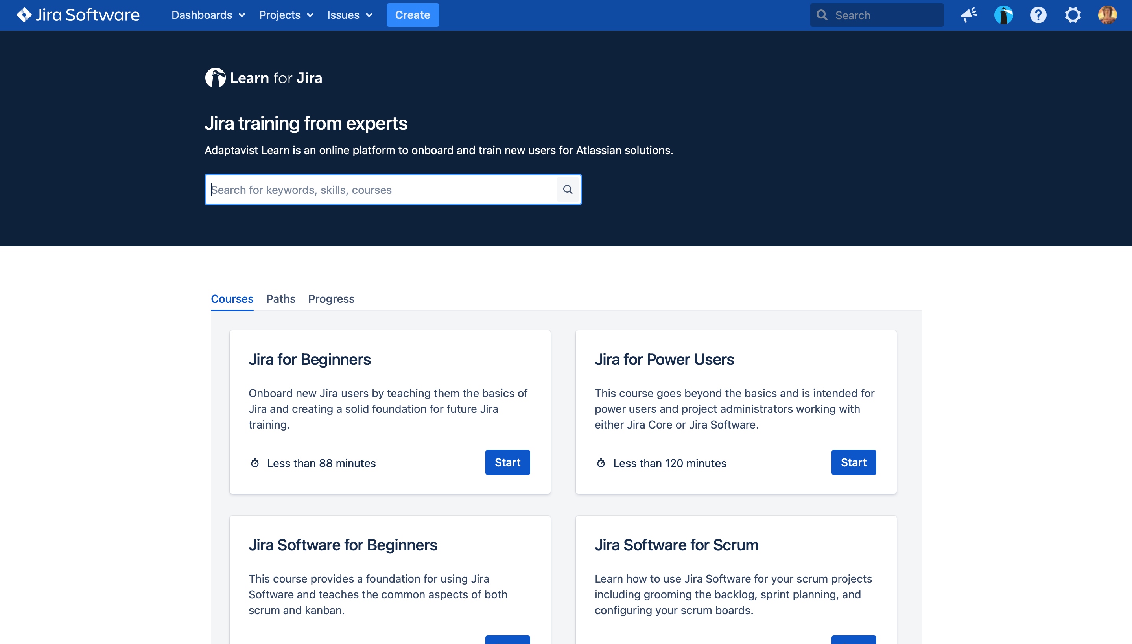This screenshot has height=644, width=1132.
Task: Click timer icon beside Less than 120 minutes
Action: pos(601,463)
